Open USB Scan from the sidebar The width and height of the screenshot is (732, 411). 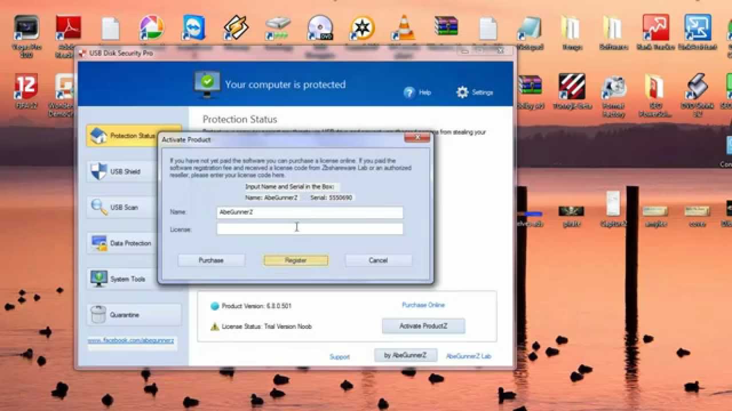133,207
